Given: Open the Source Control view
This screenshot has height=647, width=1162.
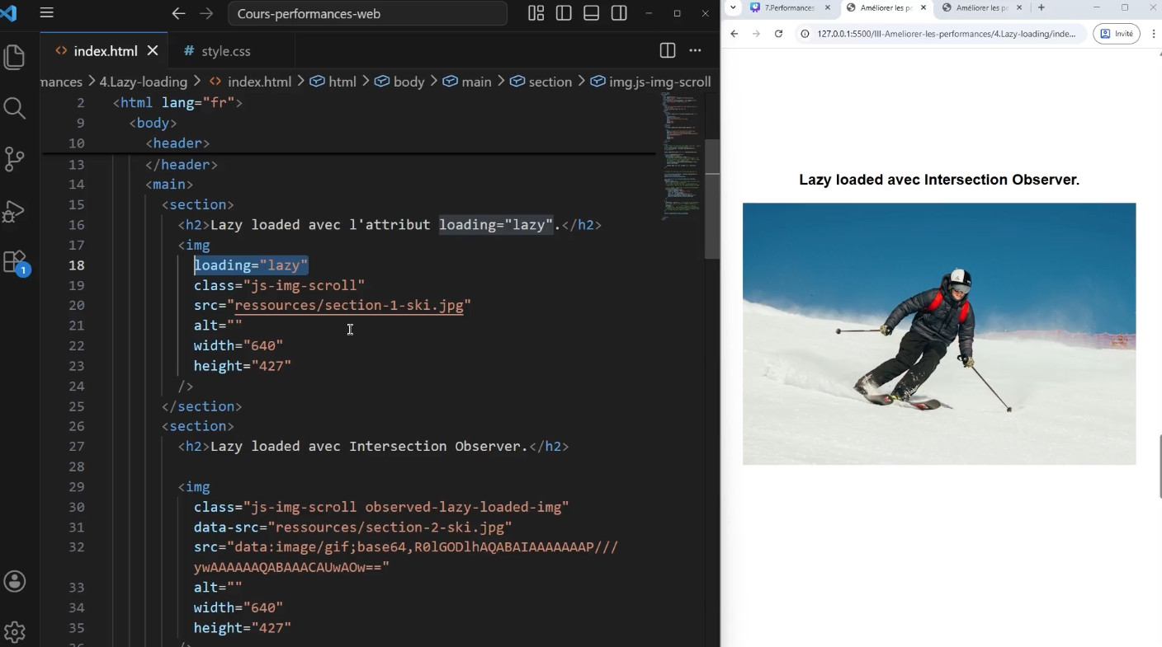Looking at the screenshot, I should pos(15,159).
